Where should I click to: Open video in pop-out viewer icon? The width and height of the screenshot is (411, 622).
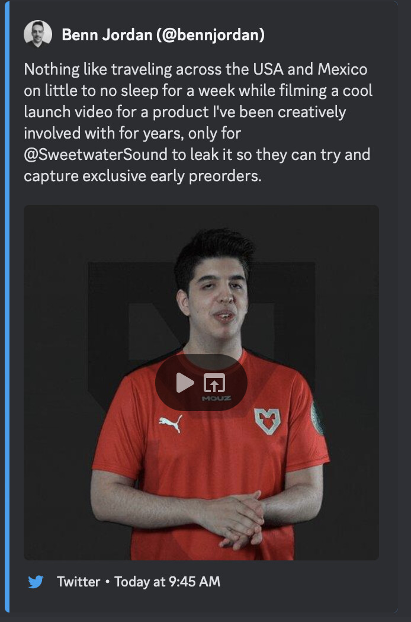pyautogui.click(x=214, y=383)
